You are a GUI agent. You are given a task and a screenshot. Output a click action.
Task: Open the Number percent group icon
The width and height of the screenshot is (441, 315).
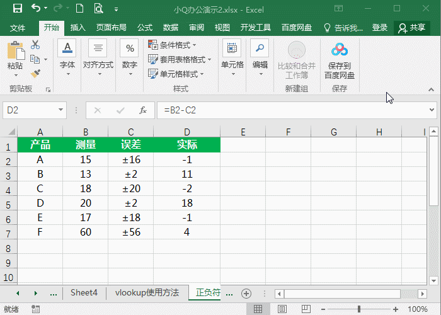129,48
